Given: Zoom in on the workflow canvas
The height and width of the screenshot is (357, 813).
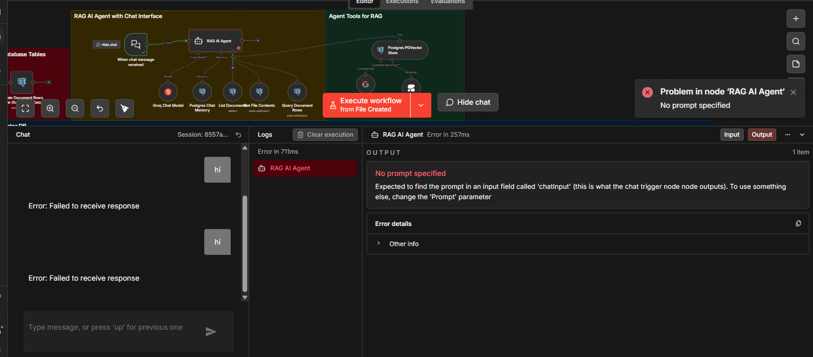Looking at the screenshot, I should 50,108.
